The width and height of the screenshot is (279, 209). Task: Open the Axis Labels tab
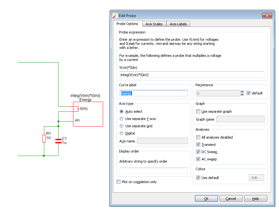178,24
